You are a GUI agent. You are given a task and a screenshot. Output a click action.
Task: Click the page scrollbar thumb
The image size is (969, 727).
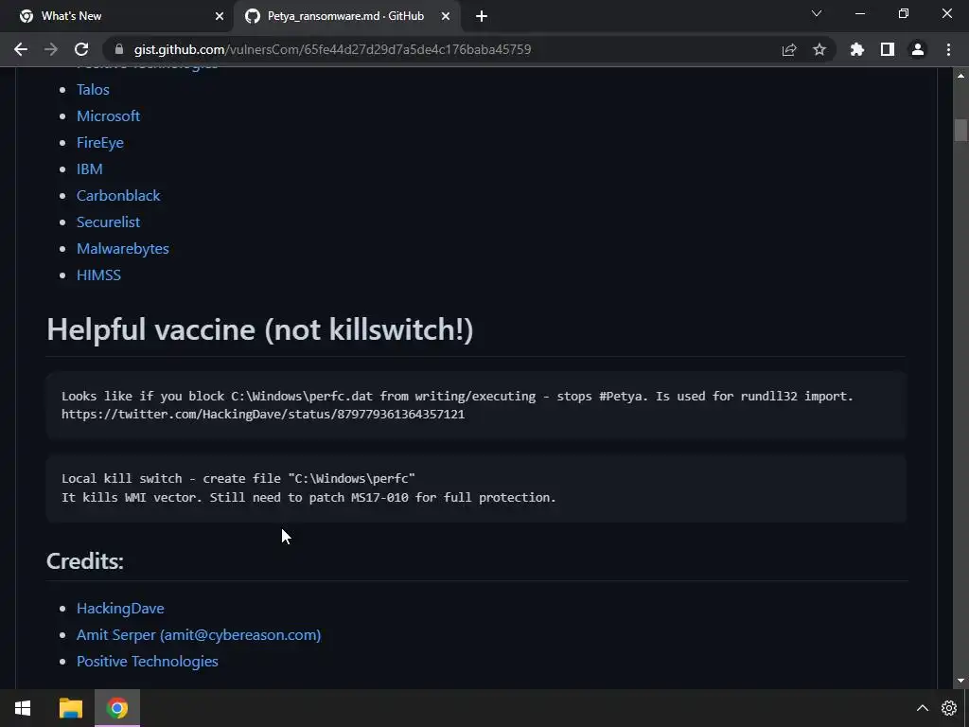(x=960, y=130)
